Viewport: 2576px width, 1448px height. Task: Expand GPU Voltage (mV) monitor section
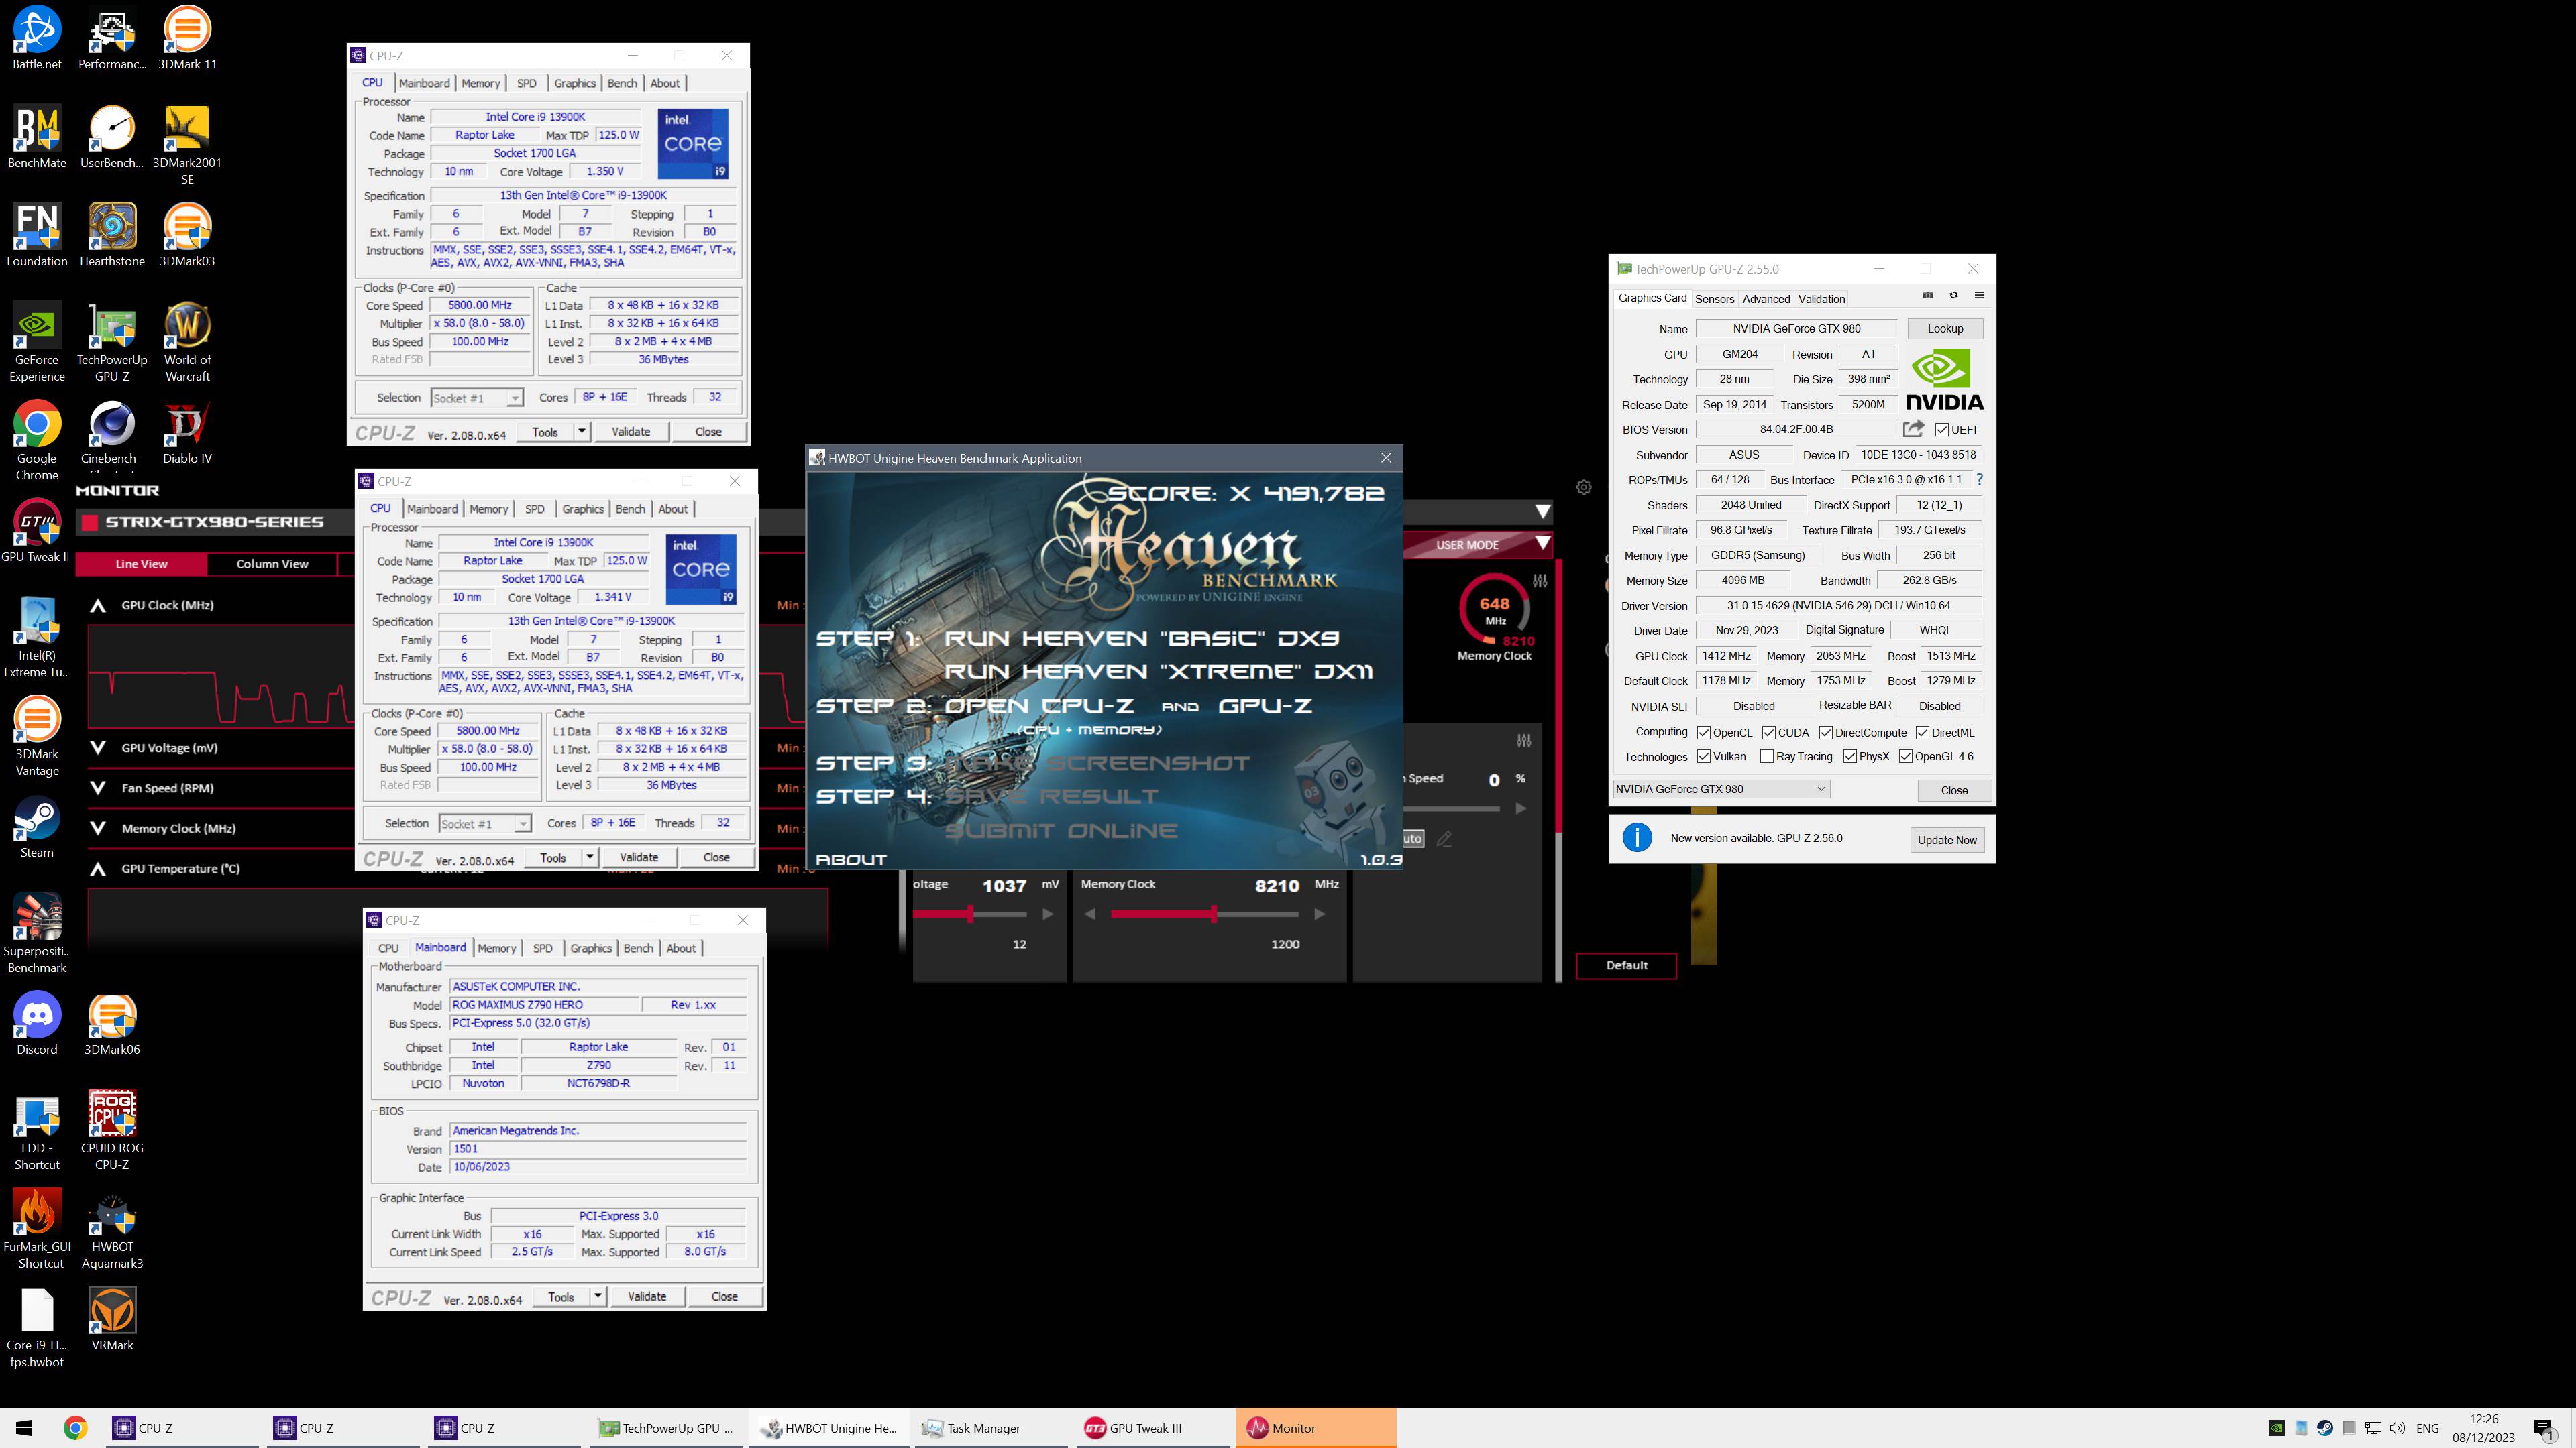98,747
